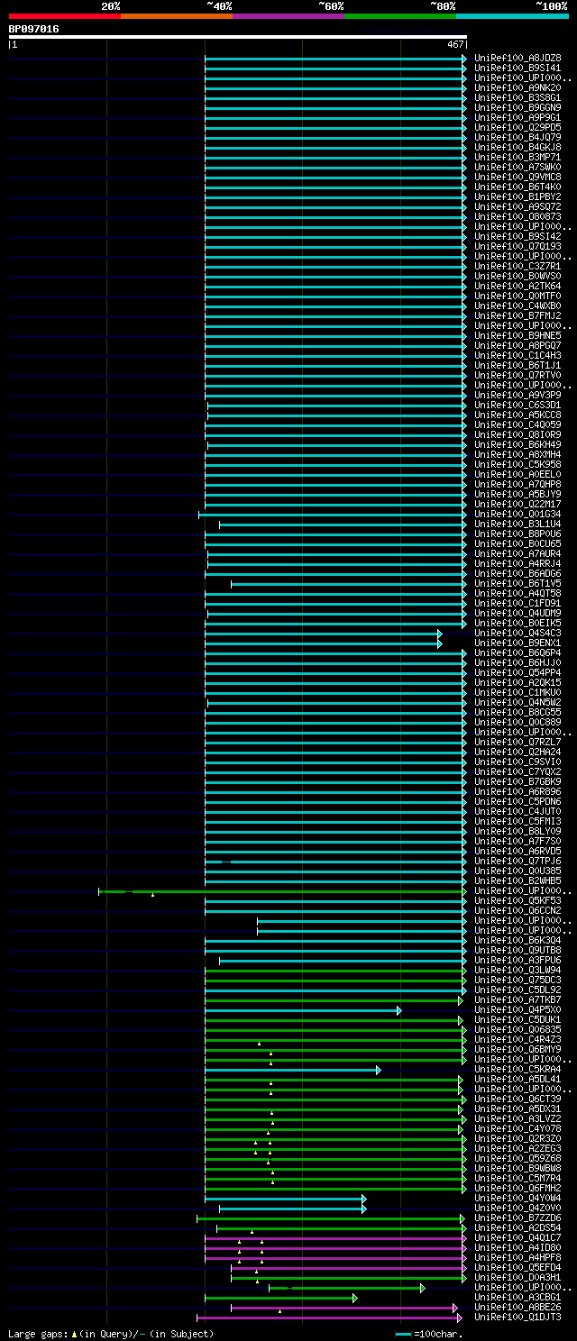
Task: Click the green ~80% identity legend bar
Action: click(400, 16)
